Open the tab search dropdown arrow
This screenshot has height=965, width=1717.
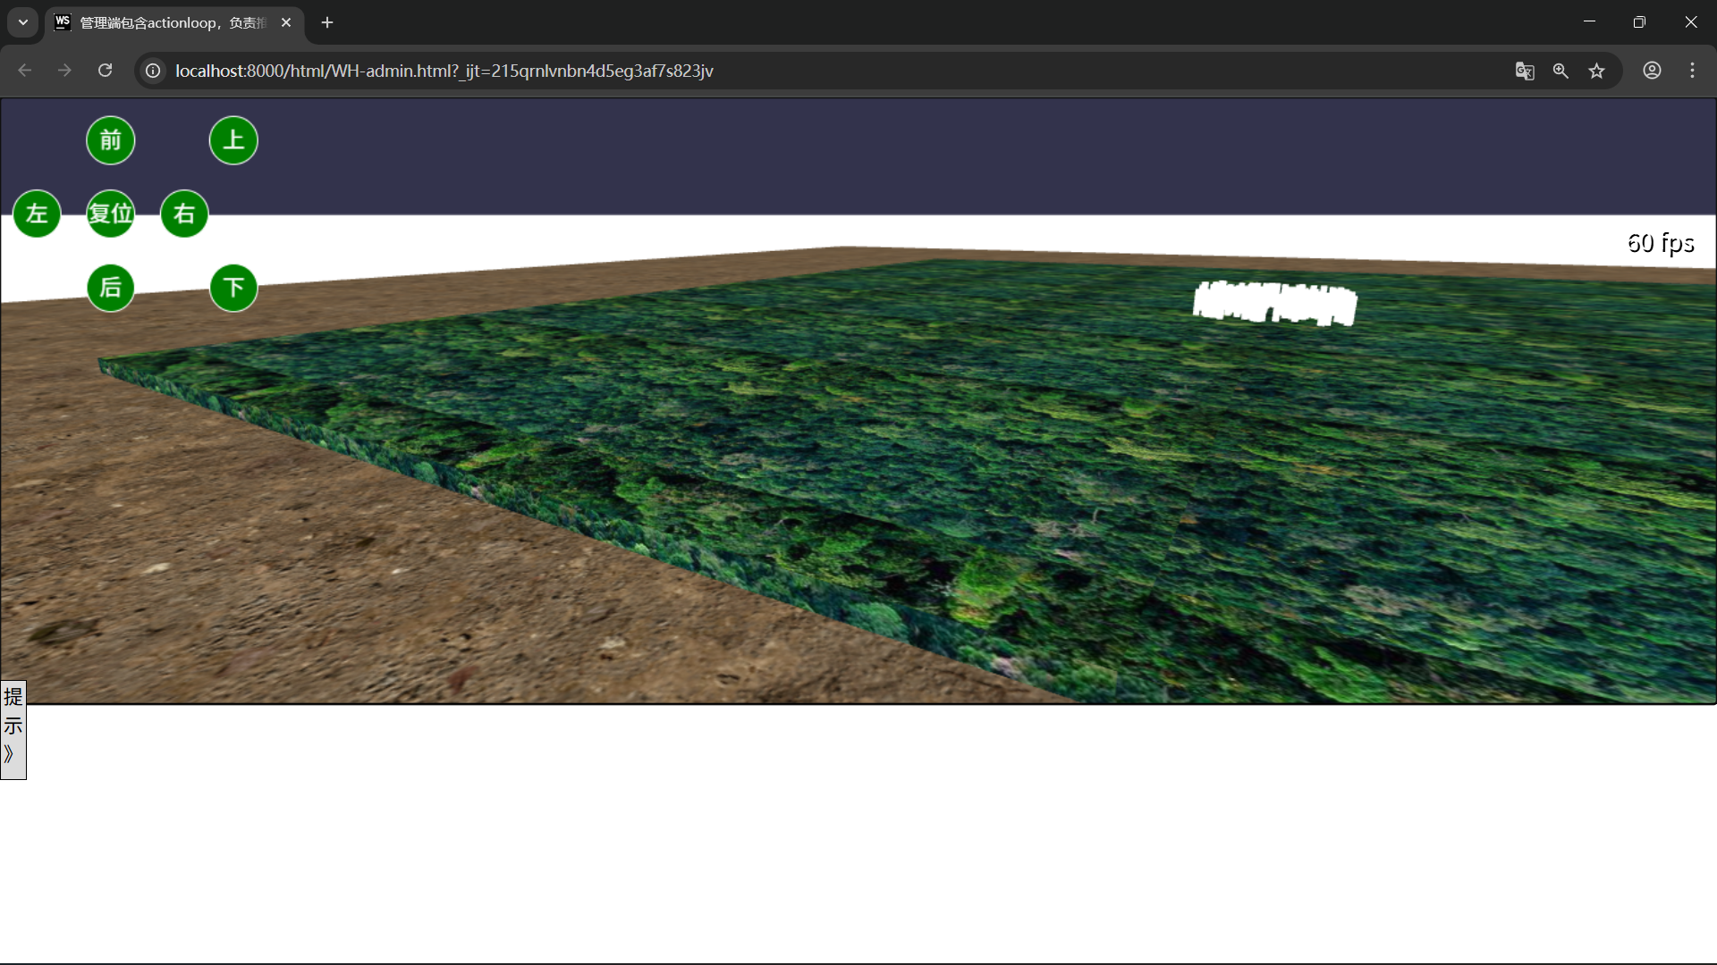coord(23,22)
